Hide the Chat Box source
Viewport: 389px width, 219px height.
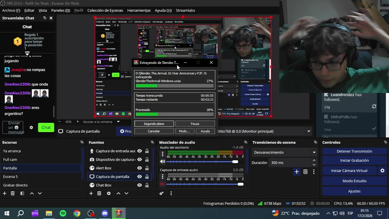[139, 185]
